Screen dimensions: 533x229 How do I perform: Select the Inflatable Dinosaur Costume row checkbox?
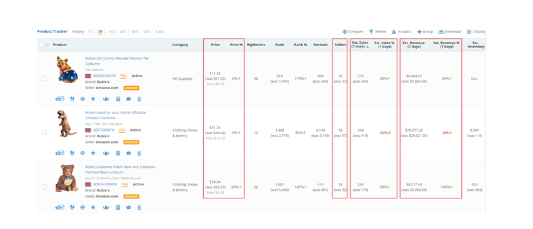pos(44,133)
